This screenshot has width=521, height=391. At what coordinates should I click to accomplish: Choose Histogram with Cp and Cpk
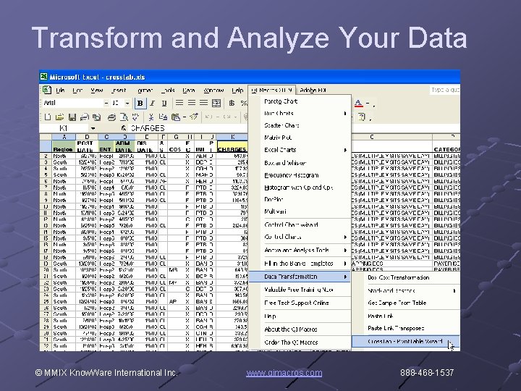coord(300,188)
